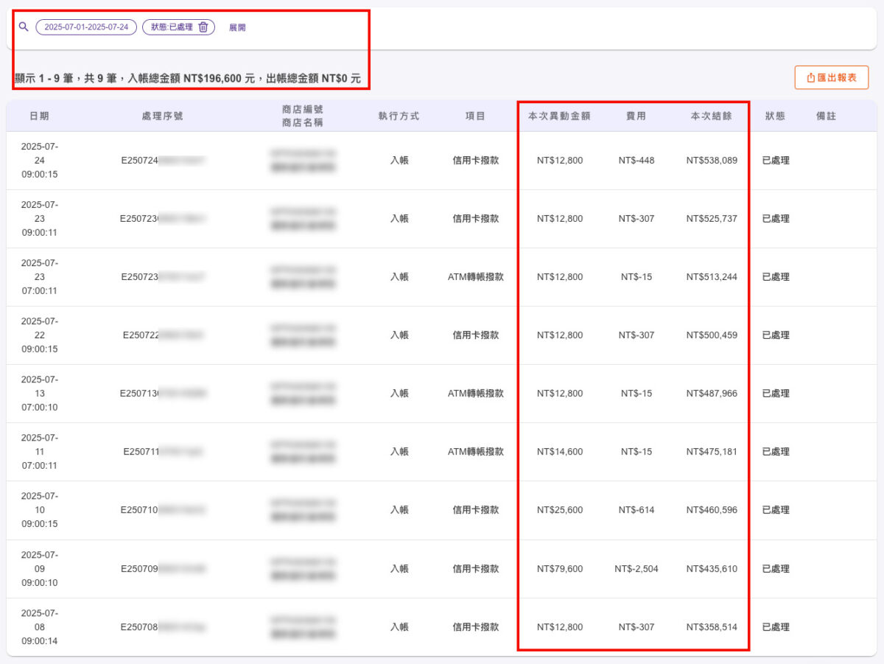Click the NT$-2,504 fee cell
The width and height of the screenshot is (884, 664).
(636, 569)
